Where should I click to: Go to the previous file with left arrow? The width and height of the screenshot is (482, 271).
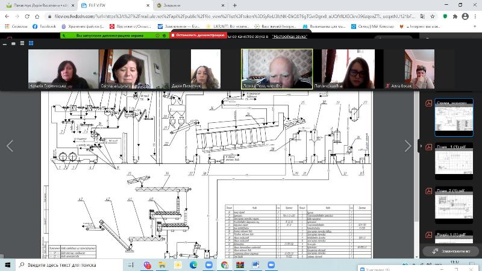(x=10, y=146)
